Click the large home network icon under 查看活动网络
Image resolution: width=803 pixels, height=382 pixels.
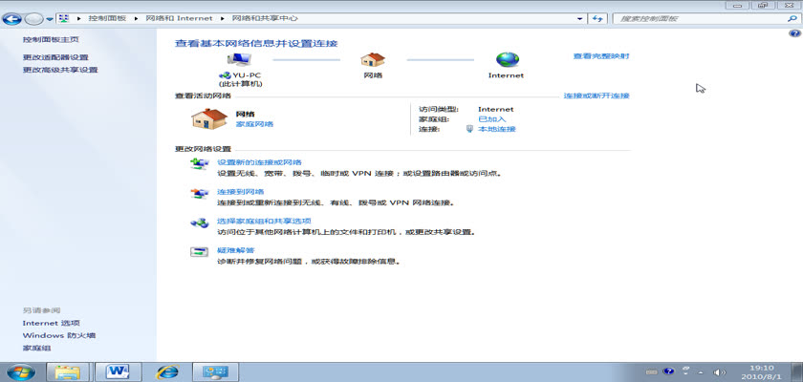click(x=209, y=118)
